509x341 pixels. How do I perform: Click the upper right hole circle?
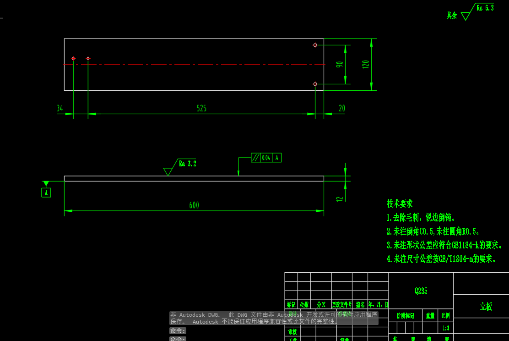pyautogui.click(x=315, y=45)
